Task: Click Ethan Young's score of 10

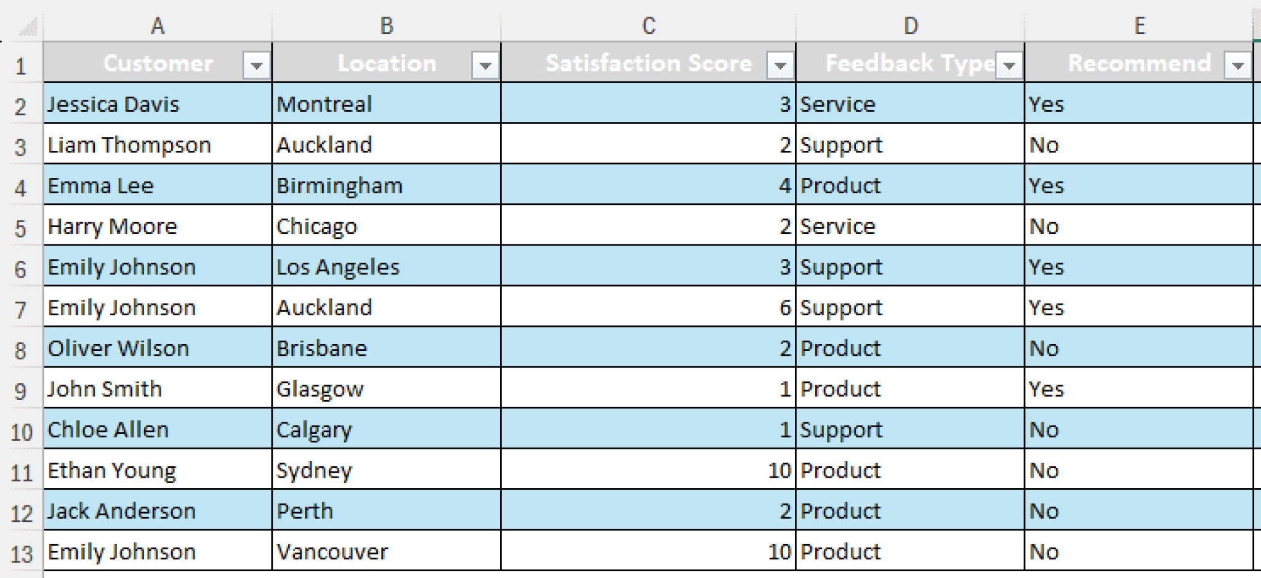Action: pos(648,470)
